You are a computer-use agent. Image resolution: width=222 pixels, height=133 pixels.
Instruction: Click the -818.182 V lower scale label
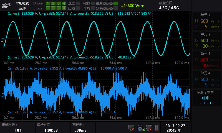(x=126, y=57)
